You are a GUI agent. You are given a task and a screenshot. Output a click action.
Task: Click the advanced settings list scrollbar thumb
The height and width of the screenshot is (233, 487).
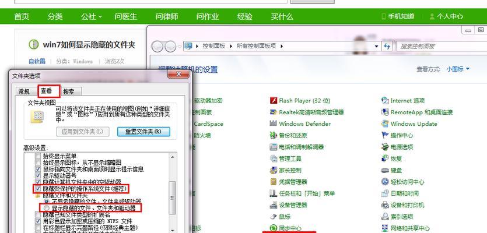(173, 198)
